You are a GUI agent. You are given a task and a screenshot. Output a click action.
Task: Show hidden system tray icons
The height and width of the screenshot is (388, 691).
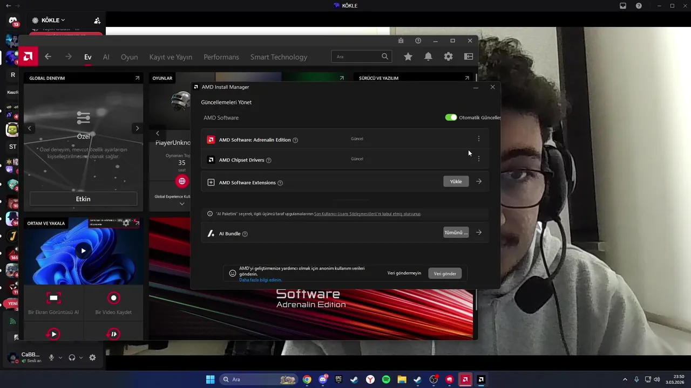[x=625, y=379]
